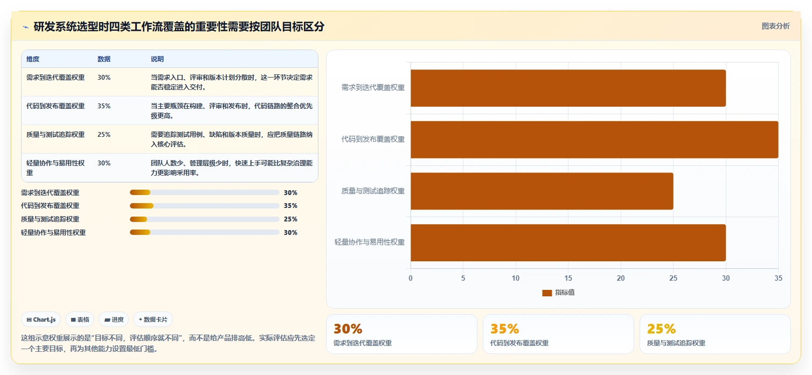Click the x-axis tick label 15

pyautogui.click(x=568, y=278)
